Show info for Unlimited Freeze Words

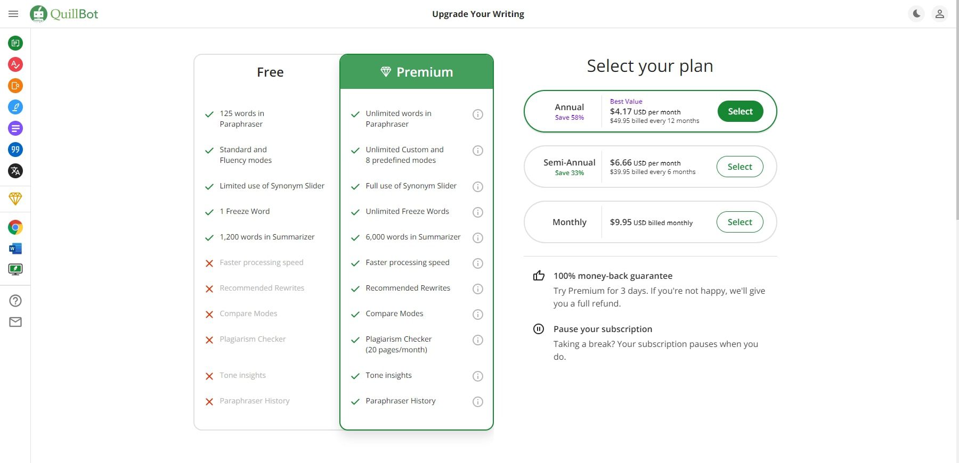pyautogui.click(x=478, y=212)
